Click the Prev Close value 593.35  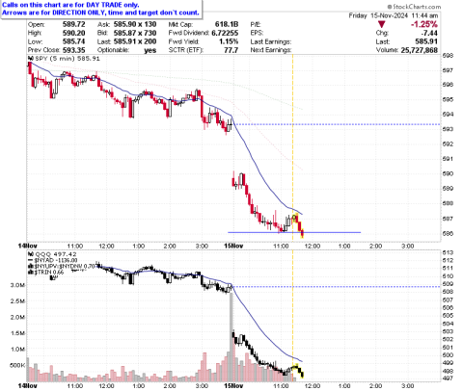tap(74, 50)
